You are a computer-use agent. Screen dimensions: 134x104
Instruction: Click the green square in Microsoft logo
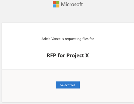(58, 2)
